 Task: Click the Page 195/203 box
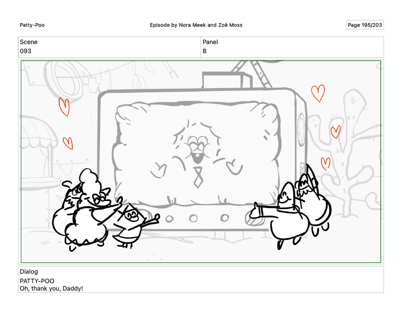[365, 25]
